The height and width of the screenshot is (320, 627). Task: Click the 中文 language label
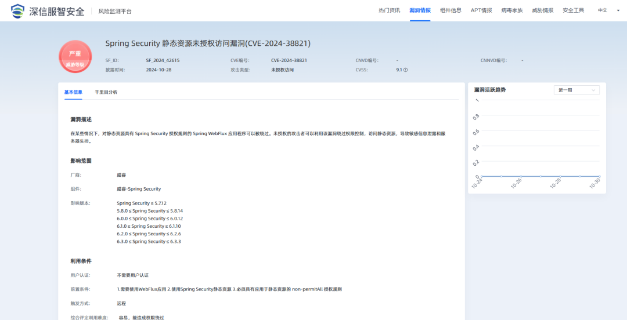pos(603,10)
